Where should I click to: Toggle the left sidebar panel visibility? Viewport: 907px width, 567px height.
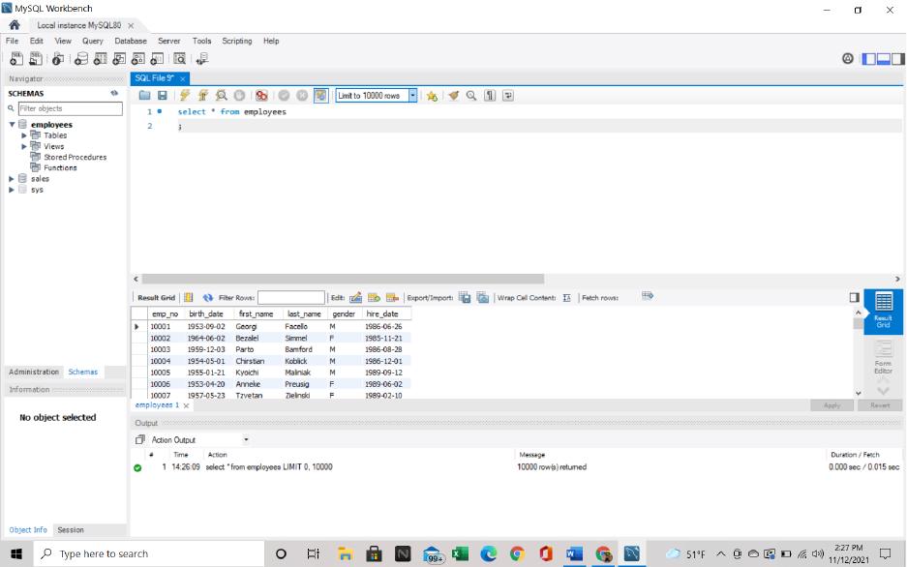pos(869,59)
